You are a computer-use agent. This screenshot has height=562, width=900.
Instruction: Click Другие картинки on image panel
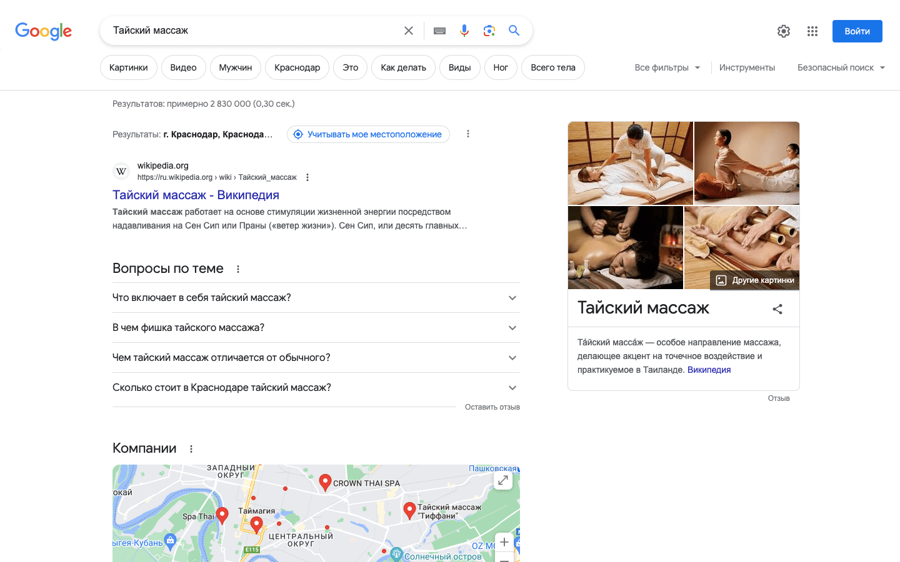(755, 280)
